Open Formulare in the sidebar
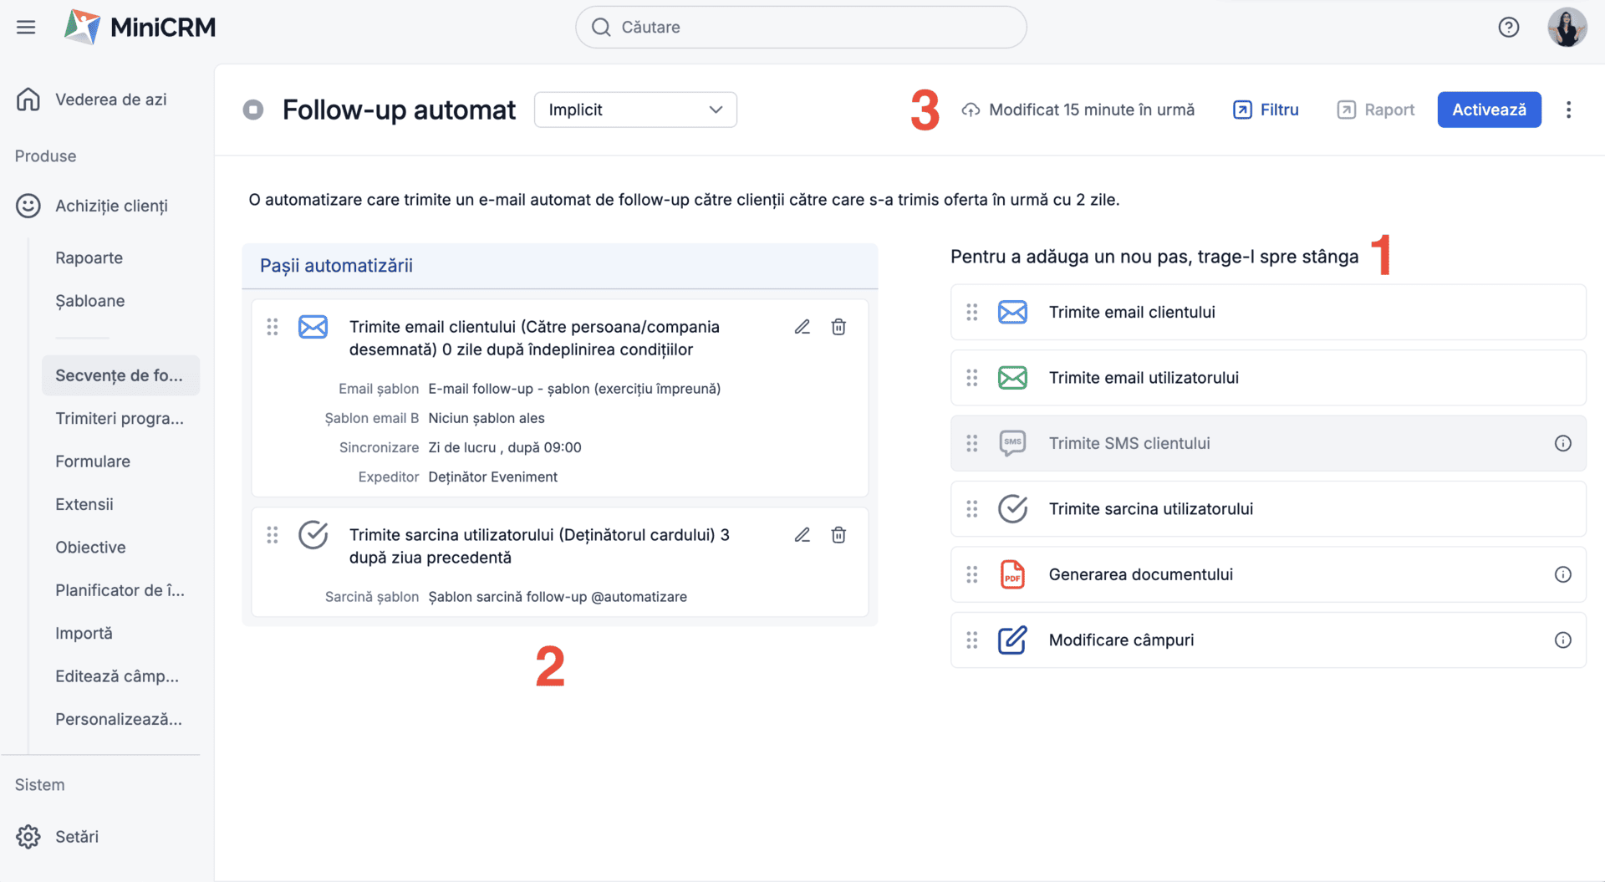The height and width of the screenshot is (882, 1605). (x=93, y=461)
